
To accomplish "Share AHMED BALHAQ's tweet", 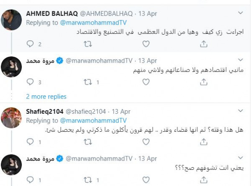I will click(204, 43).
